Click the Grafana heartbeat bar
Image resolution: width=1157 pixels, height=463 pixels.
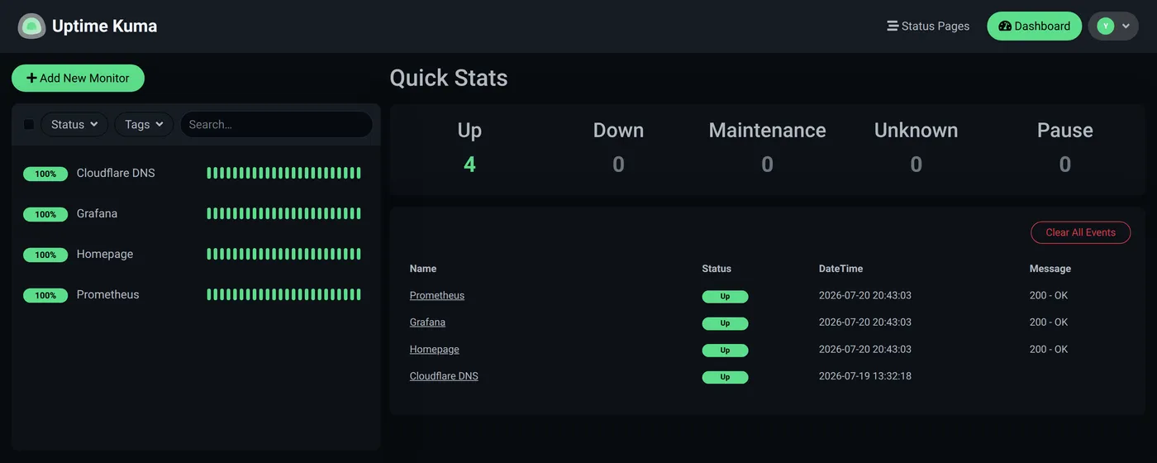coord(283,213)
